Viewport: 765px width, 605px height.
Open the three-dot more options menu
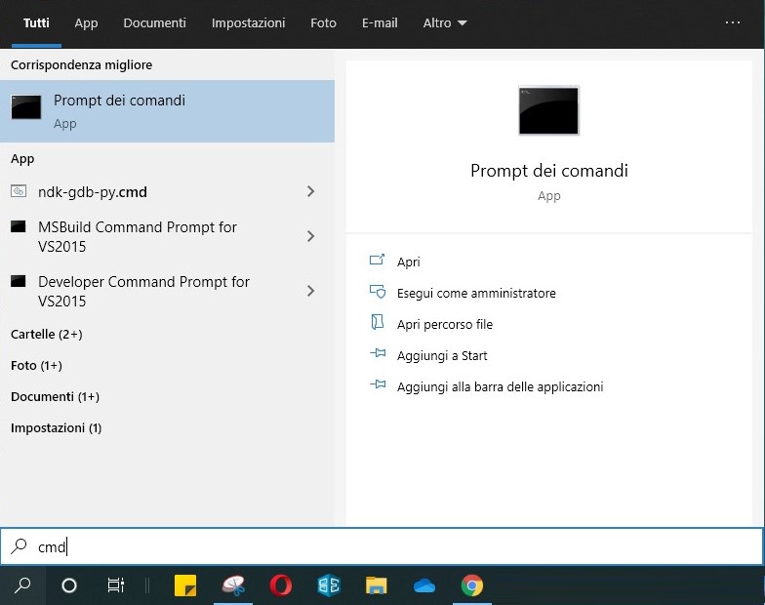click(x=733, y=22)
